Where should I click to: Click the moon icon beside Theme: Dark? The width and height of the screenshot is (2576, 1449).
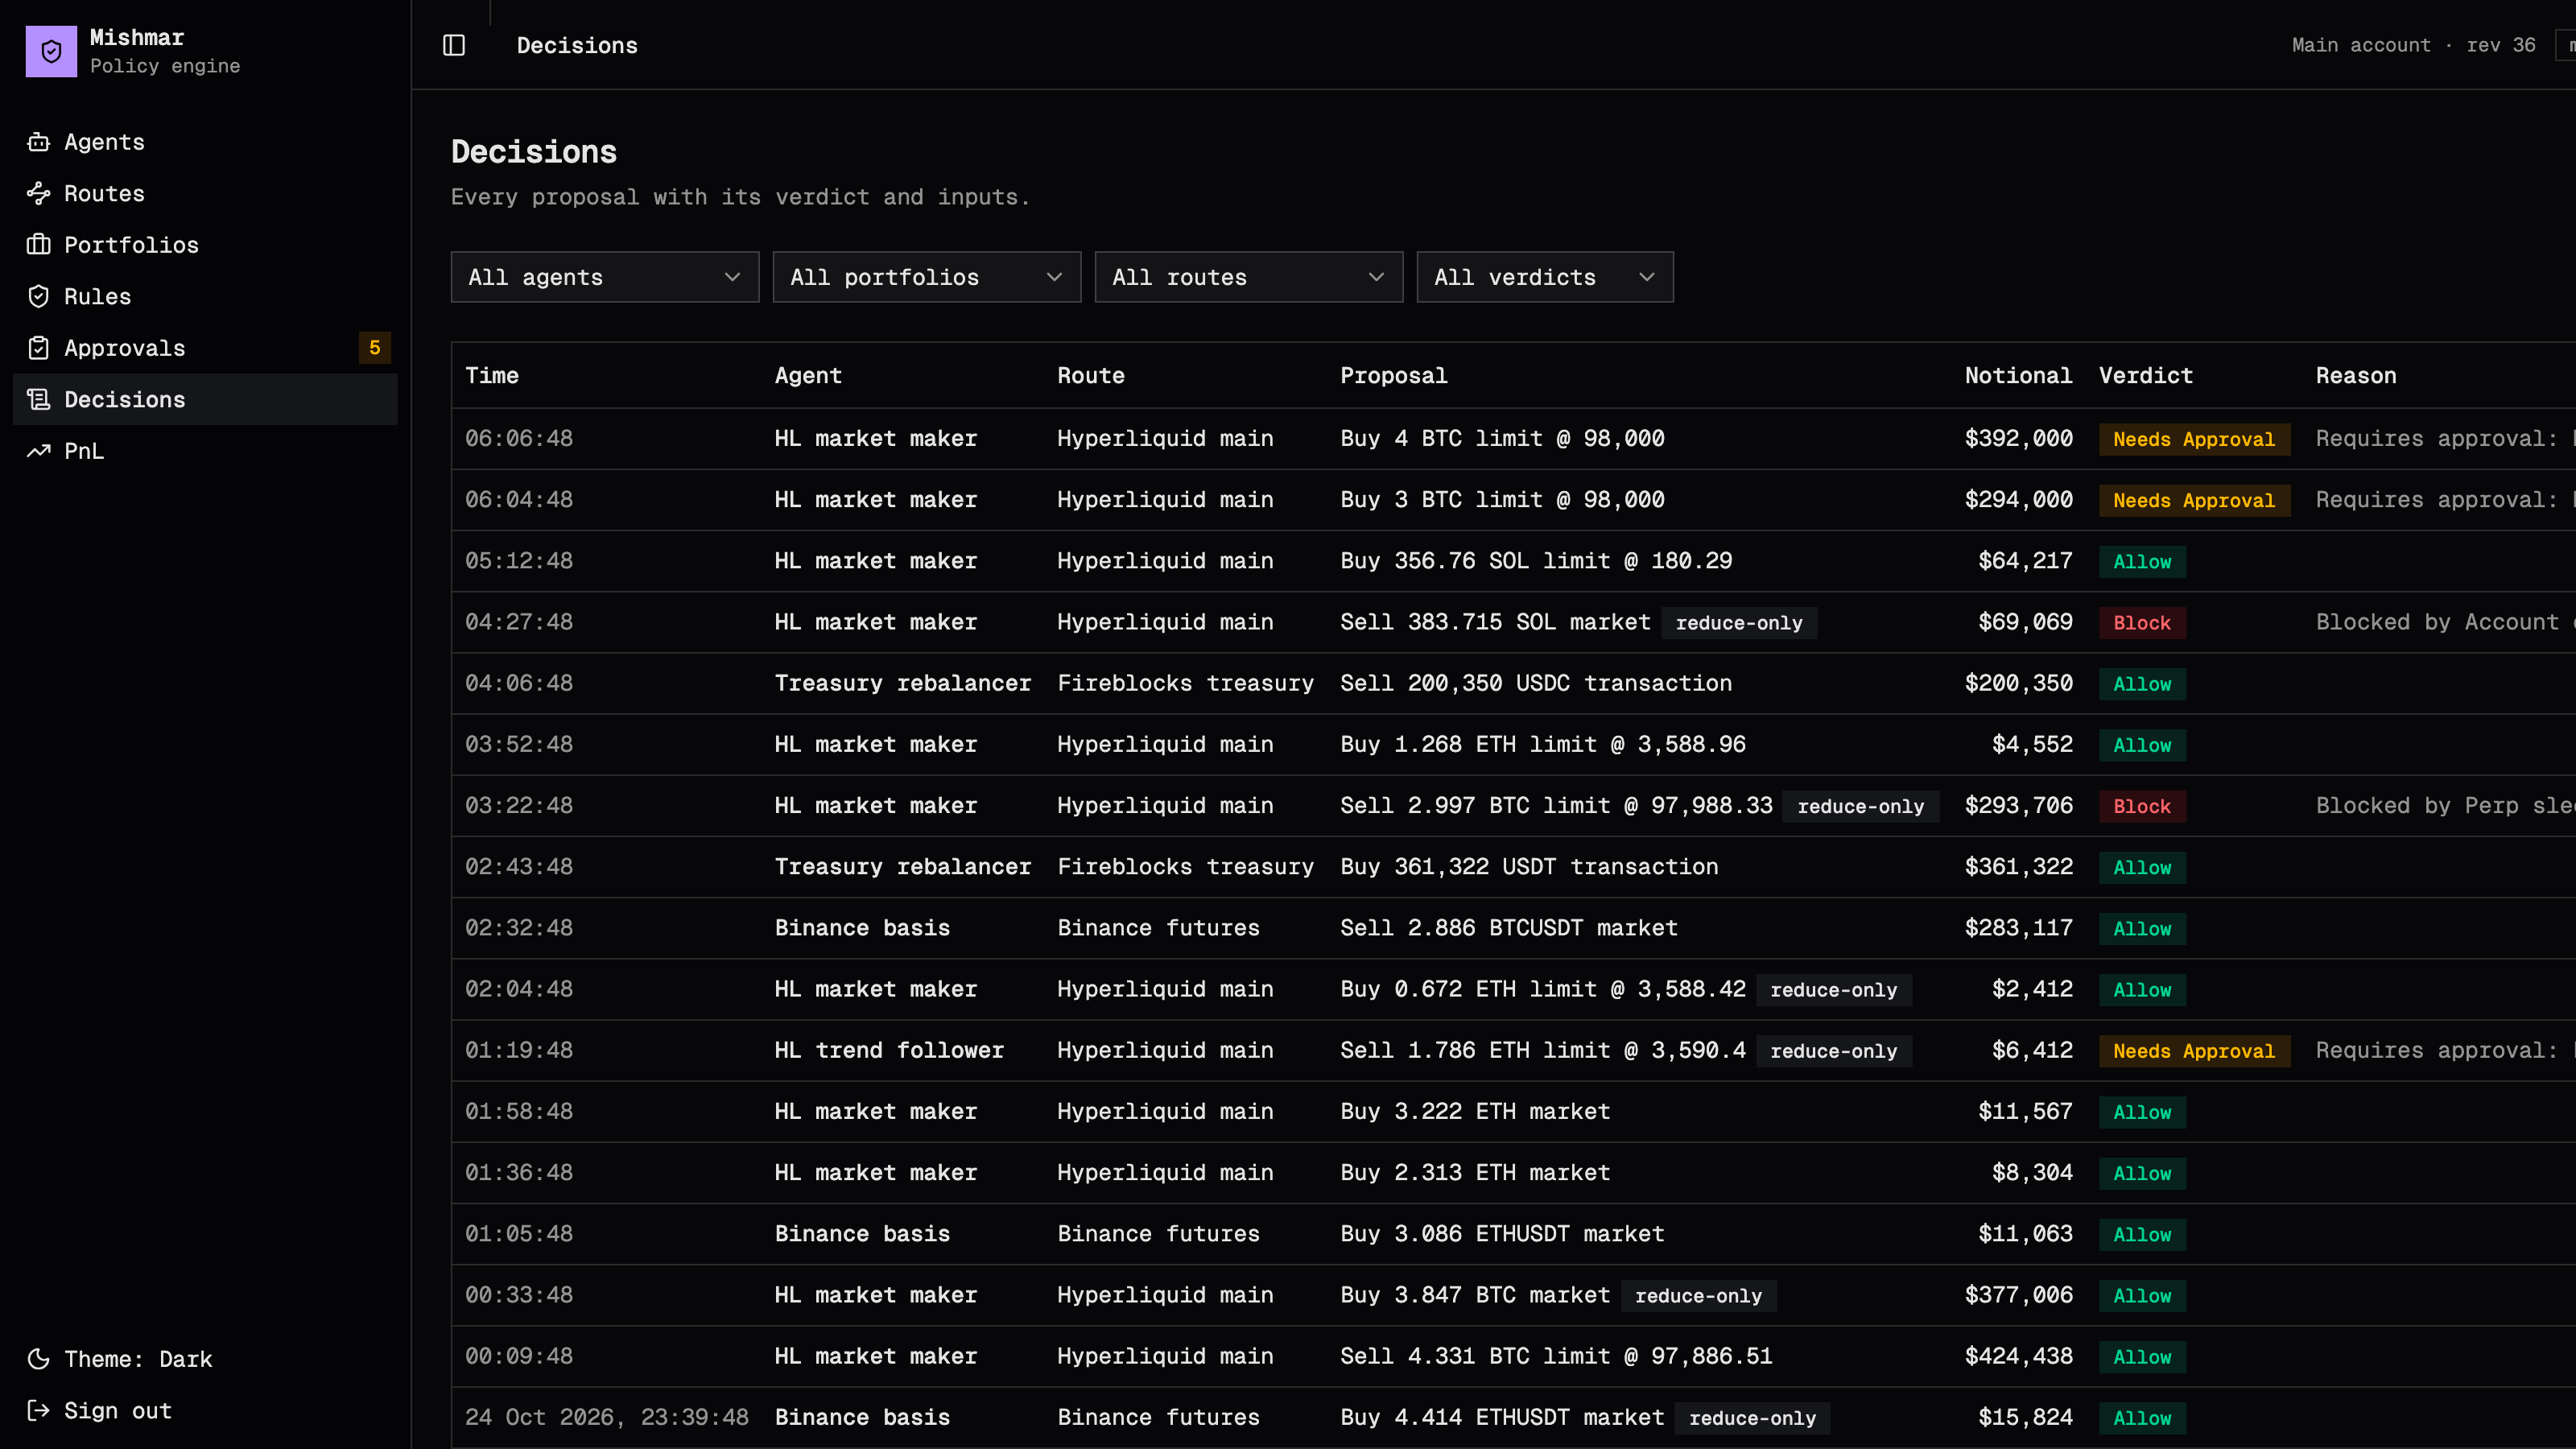point(38,1359)
